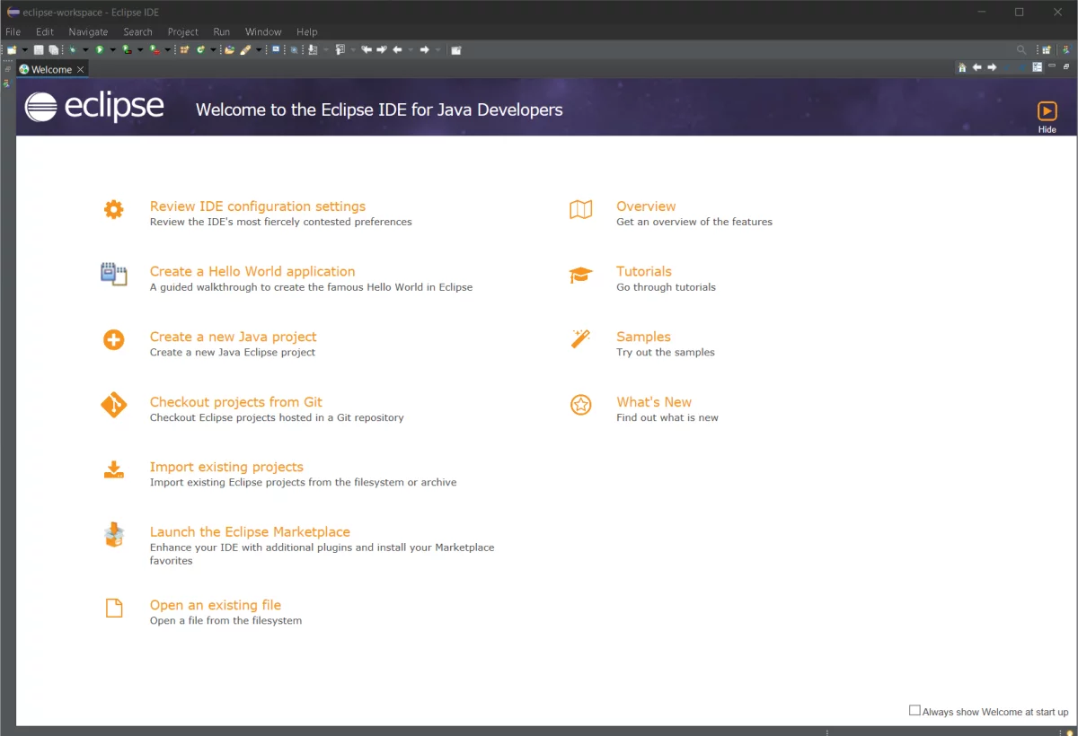The width and height of the screenshot is (1078, 736).
Task: Click the green Run button in toolbar
Action: [100, 50]
